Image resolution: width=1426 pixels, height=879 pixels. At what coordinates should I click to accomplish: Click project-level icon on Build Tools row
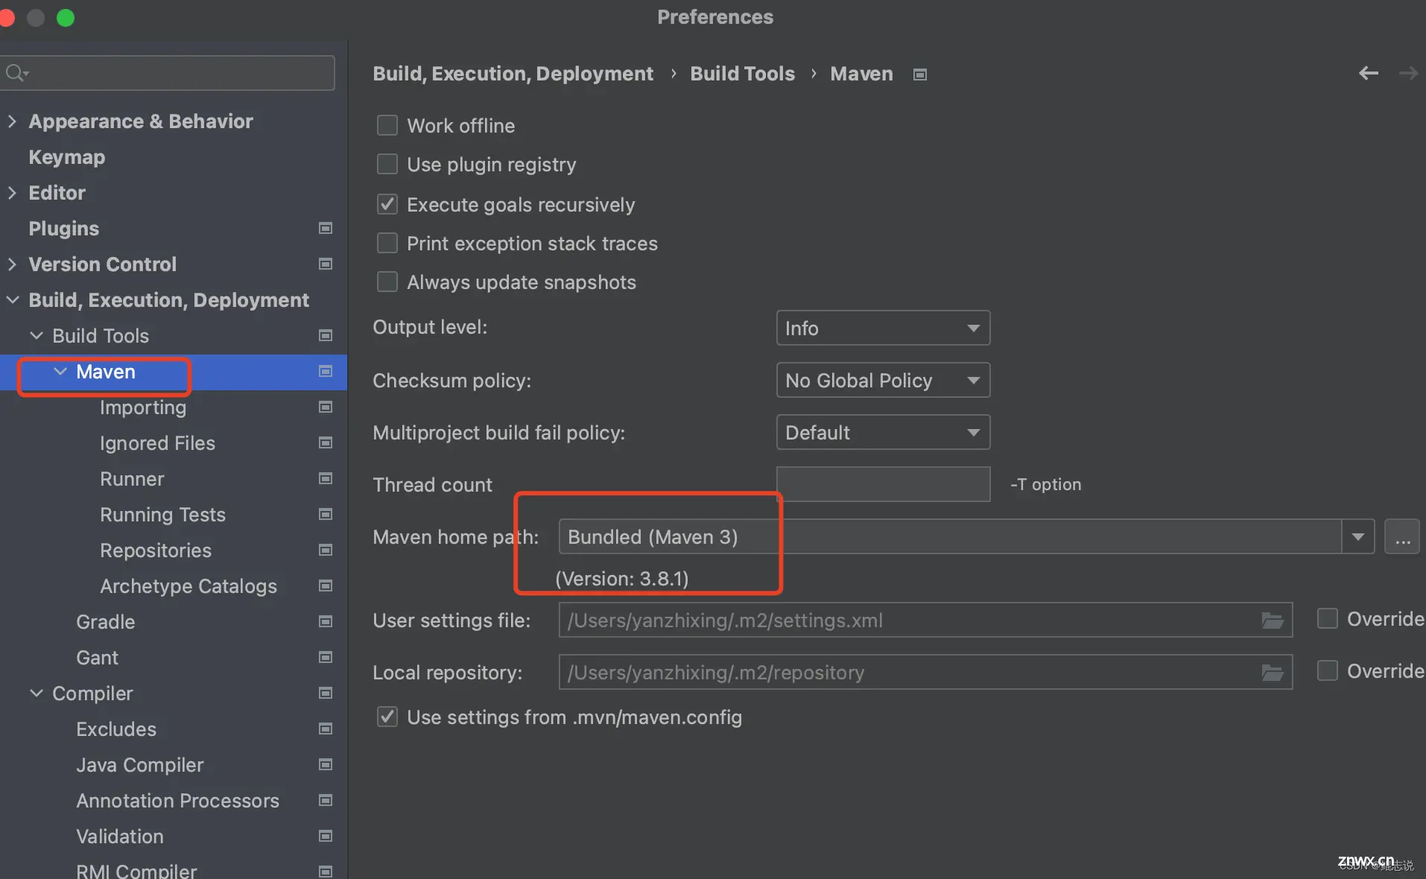326,335
